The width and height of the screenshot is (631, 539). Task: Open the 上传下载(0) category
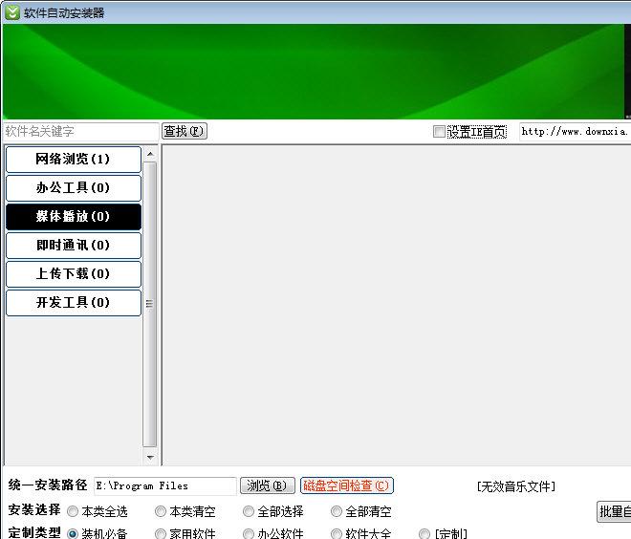74,274
